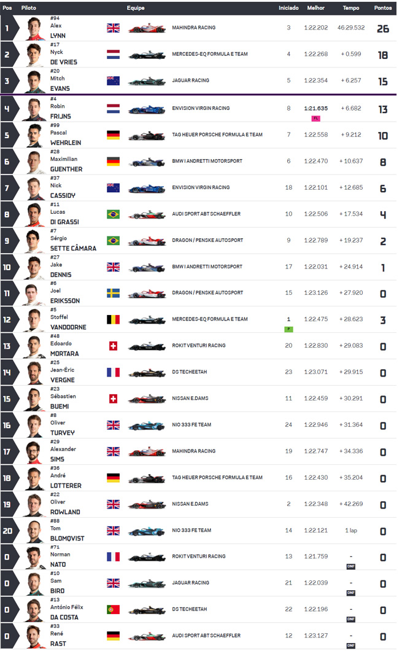
Task: Click the Mahindra car icon in Alex Lynn's row
Action: 147,28
